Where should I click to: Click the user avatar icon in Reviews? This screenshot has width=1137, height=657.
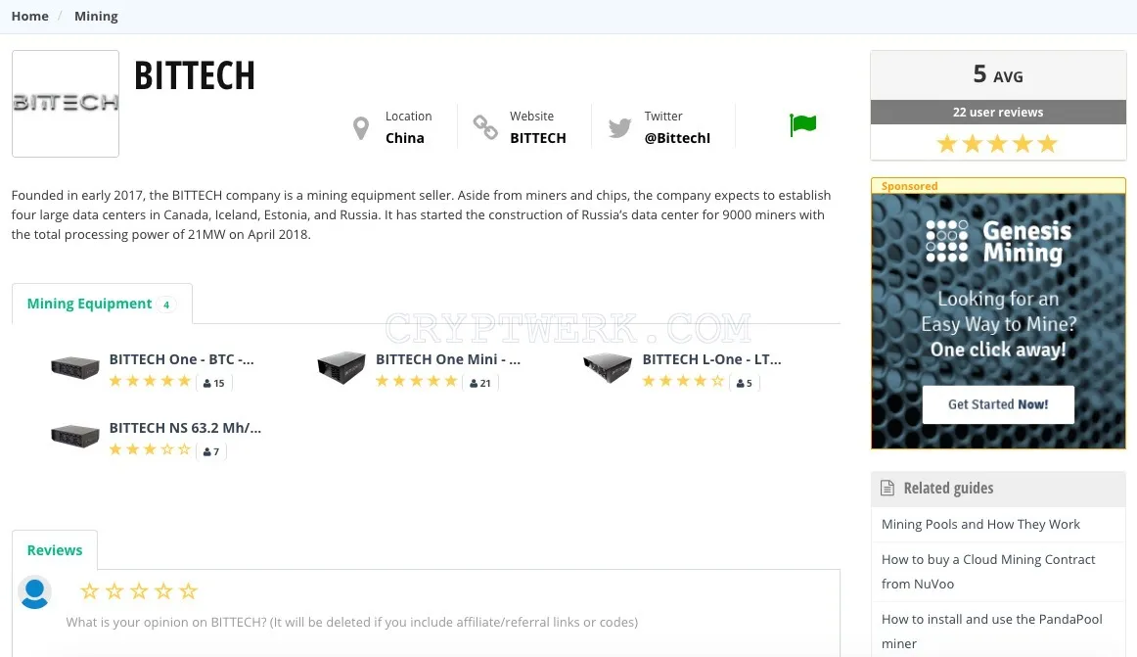(35, 592)
